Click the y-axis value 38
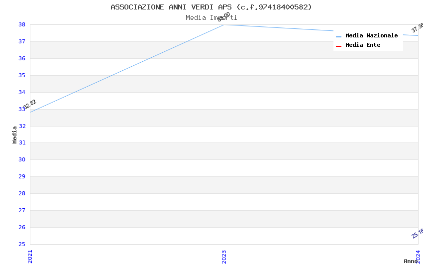 tap(22, 24)
